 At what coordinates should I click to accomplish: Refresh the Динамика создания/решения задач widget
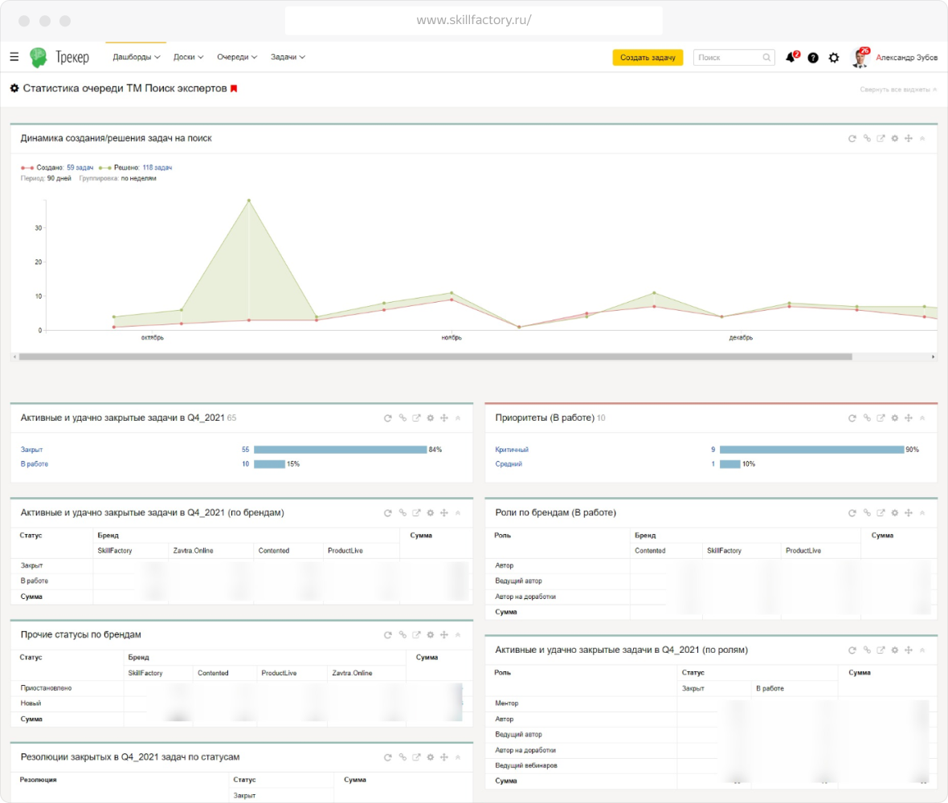click(x=852, y=139)
